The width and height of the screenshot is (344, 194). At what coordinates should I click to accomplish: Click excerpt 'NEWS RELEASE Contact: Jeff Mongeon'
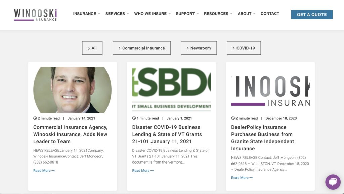pyautogui.click(x=270, y=164)
